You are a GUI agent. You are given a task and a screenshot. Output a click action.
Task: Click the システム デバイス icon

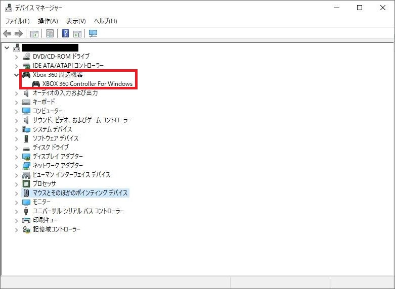[x=26, y=129]
